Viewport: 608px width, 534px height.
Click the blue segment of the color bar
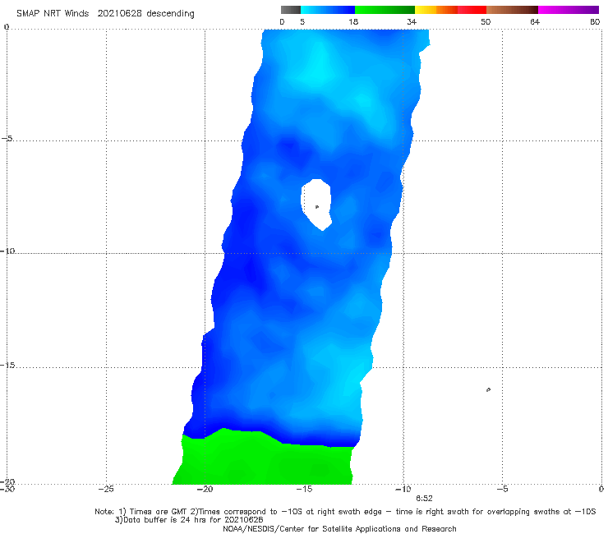tap(328, 10)
